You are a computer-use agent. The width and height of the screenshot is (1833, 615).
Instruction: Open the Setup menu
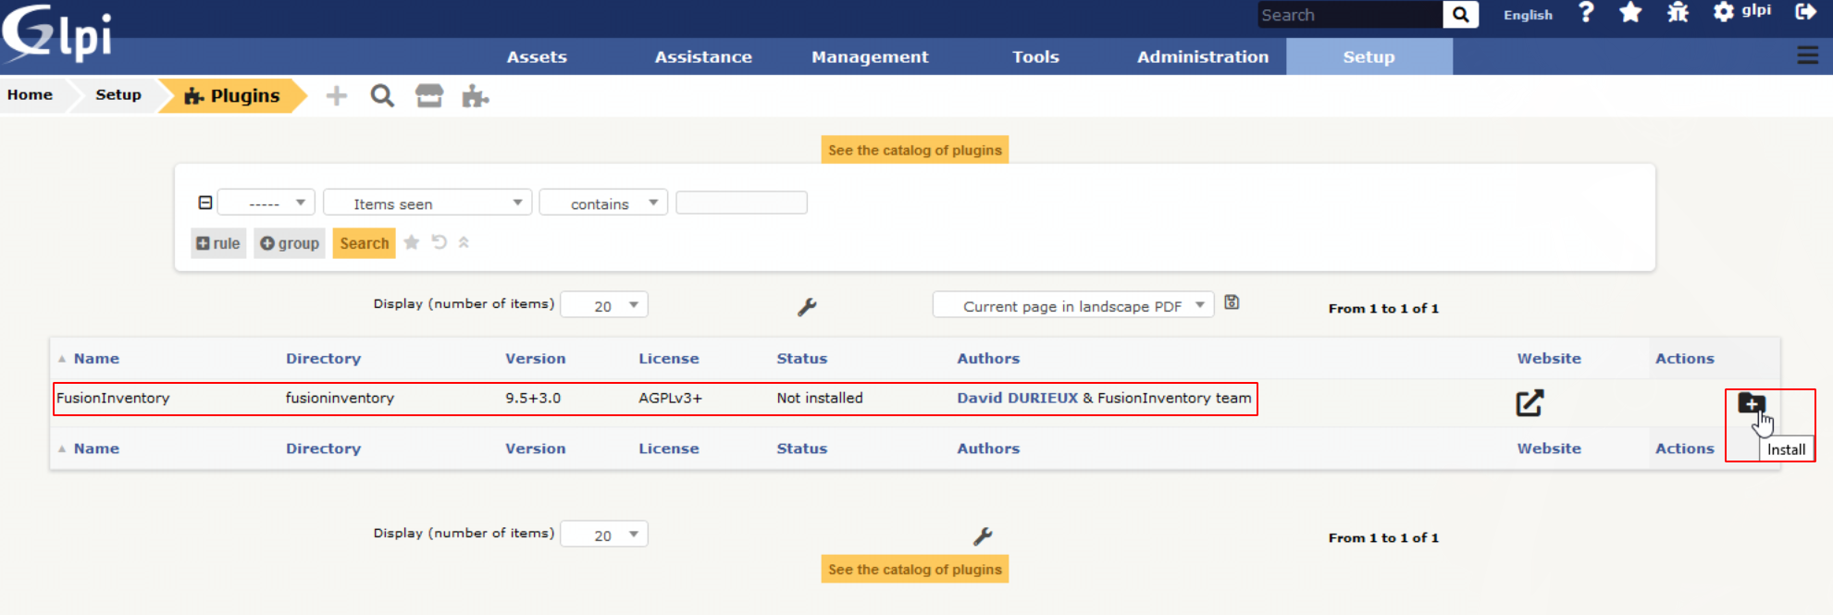coord(1369,56)
